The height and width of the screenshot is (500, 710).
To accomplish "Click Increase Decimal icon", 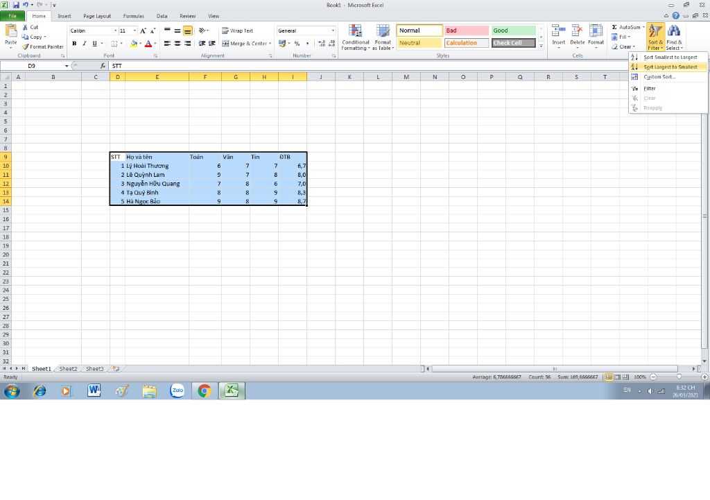I will pos(322,44).
